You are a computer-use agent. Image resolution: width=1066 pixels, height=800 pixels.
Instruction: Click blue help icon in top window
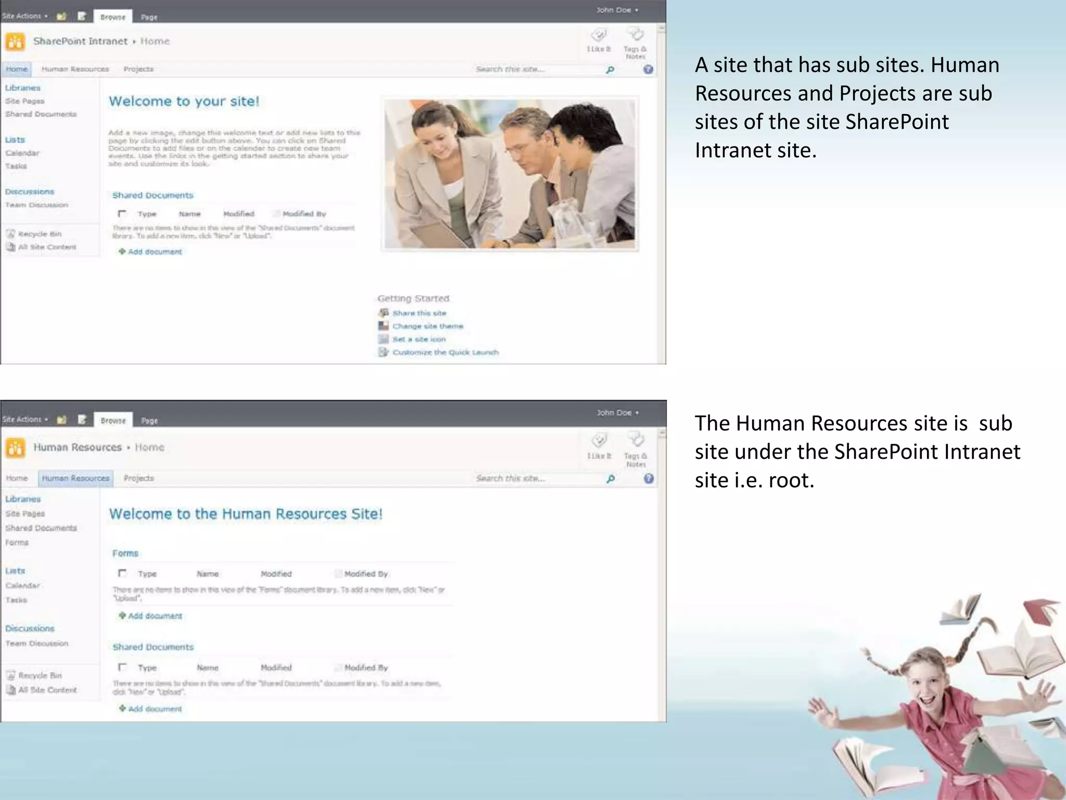click(648, 69)
